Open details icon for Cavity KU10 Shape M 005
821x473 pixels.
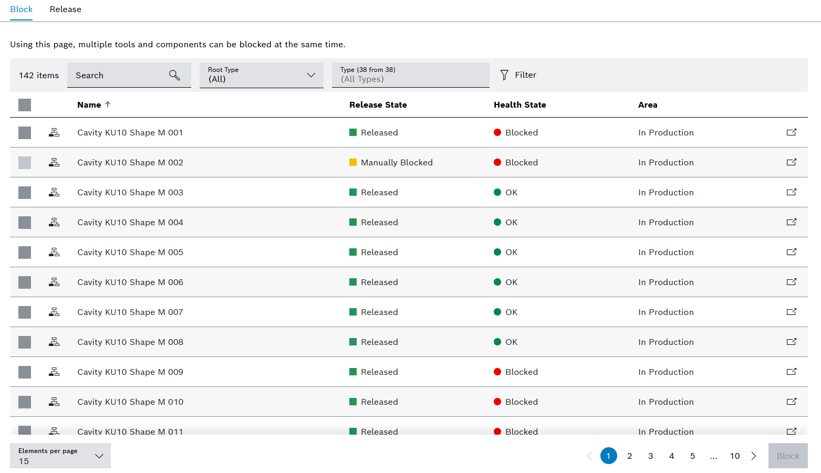pos(791,252)
